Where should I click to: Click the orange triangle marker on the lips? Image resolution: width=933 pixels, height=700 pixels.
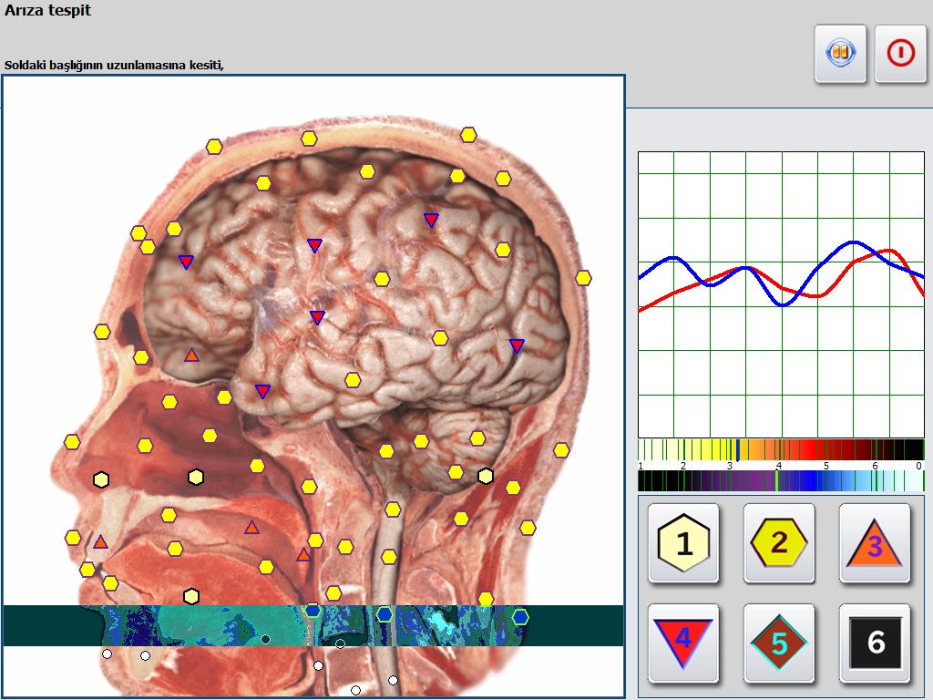pos(100,542)
